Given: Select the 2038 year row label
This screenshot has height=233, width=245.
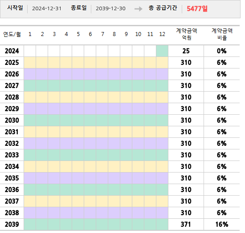Looking at the screenshot, I should tap(12, 213).
